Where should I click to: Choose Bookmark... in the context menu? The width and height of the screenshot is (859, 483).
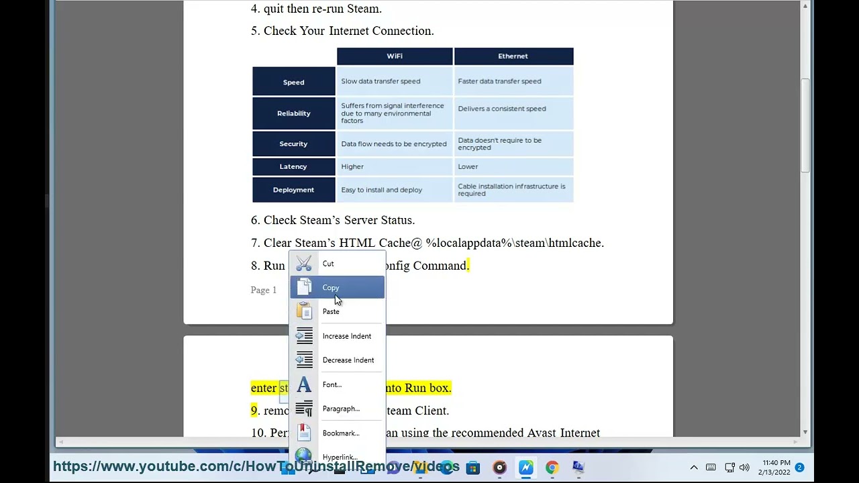(x=337, y=433)
